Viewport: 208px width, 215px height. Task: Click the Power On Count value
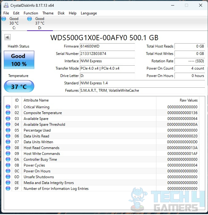(190, 68)
